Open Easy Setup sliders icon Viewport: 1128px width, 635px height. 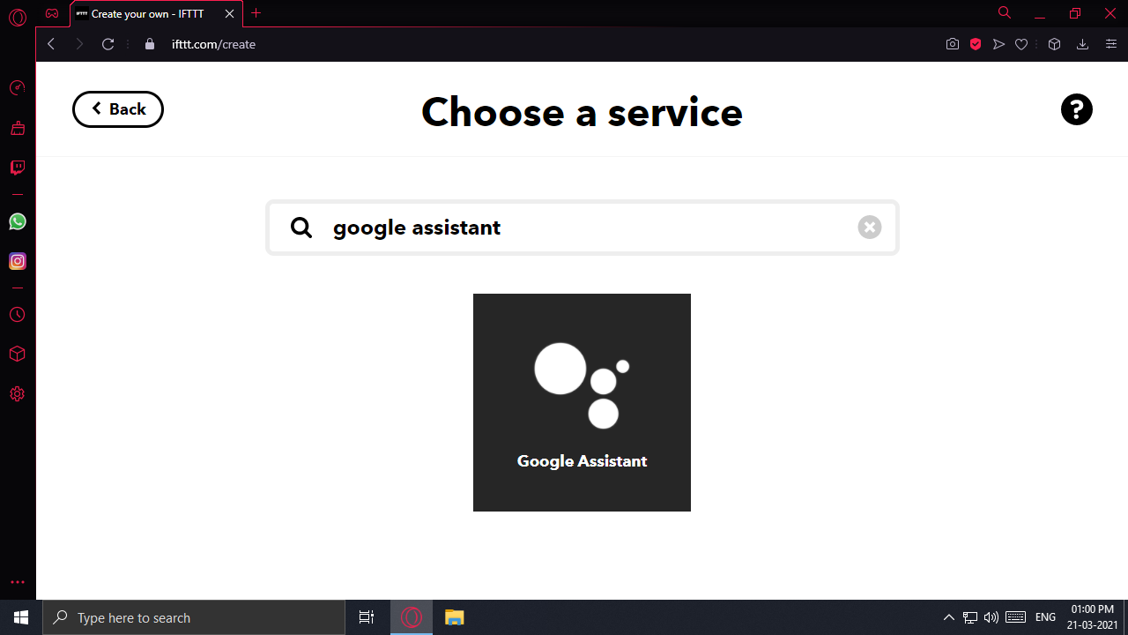(x=1111, y=43)
